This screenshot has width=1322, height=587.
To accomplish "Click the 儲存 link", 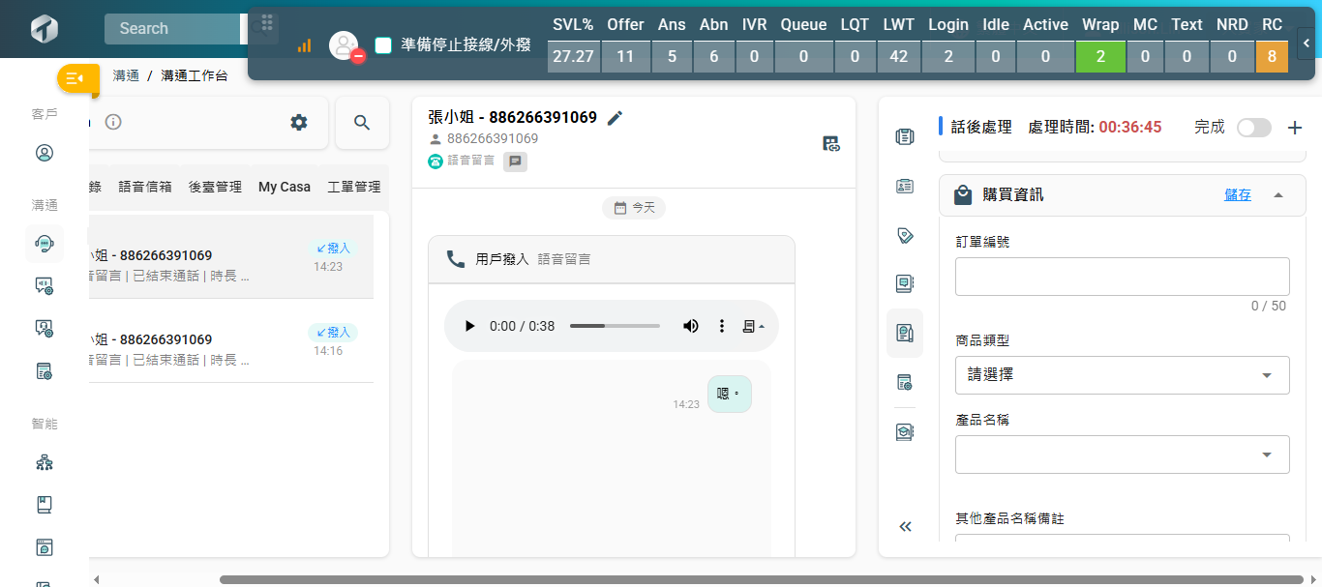I will (1237, 195).
